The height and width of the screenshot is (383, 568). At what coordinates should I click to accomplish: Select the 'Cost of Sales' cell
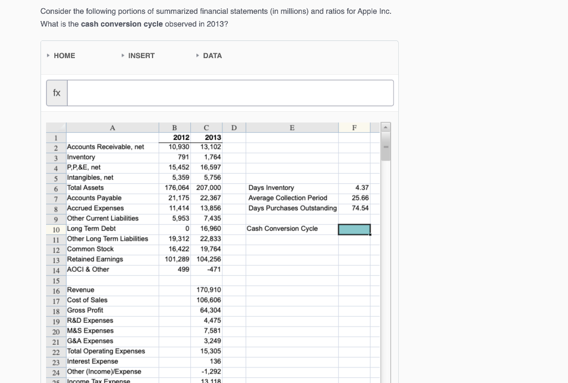[x=112, y=300]
